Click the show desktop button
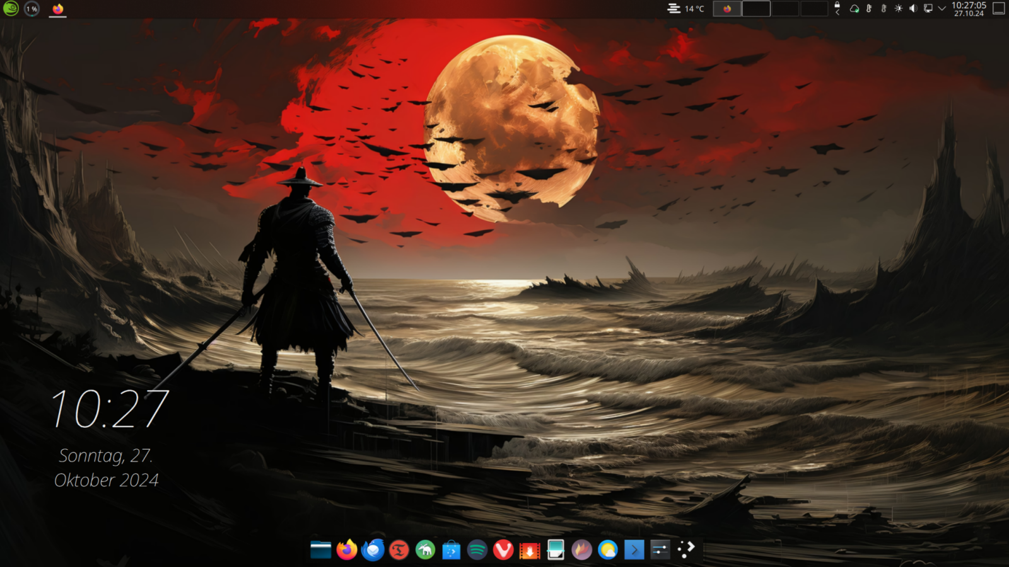1009x567 pixels. pyautogui.click(x=999, y=9)
